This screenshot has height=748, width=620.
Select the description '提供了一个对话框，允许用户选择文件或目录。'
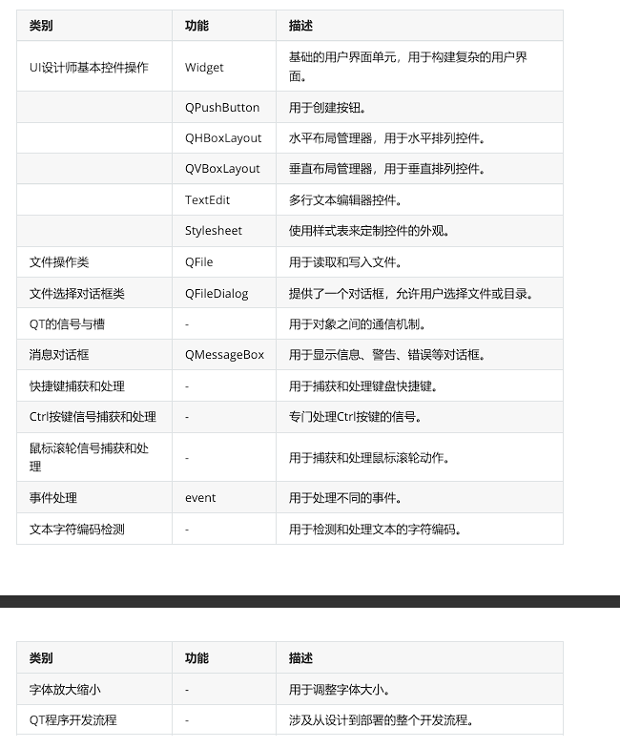[x=410, y=294]
